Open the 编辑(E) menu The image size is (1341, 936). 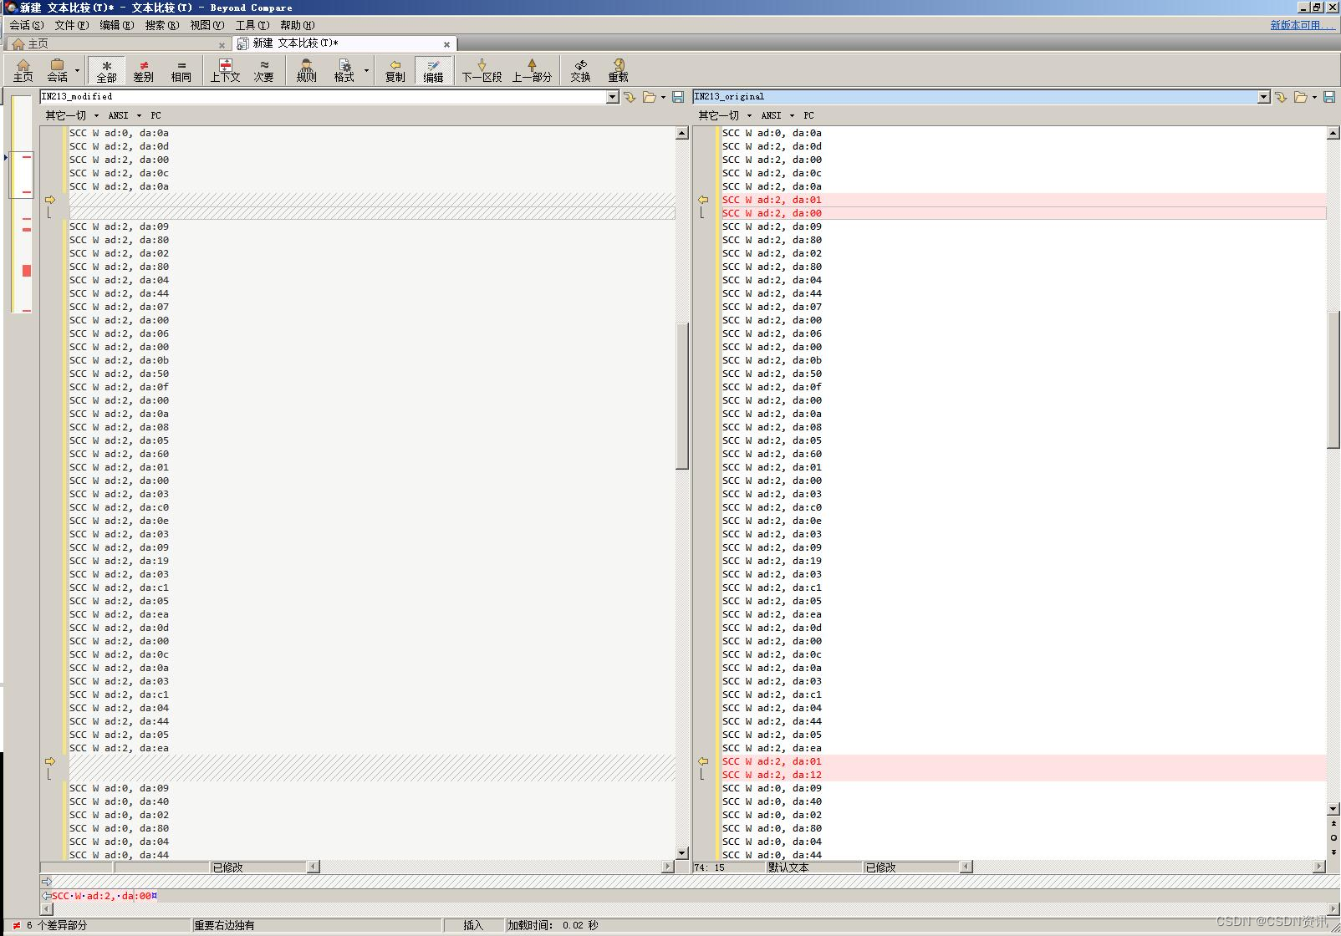pyautogui.click(x=117, y=25)
